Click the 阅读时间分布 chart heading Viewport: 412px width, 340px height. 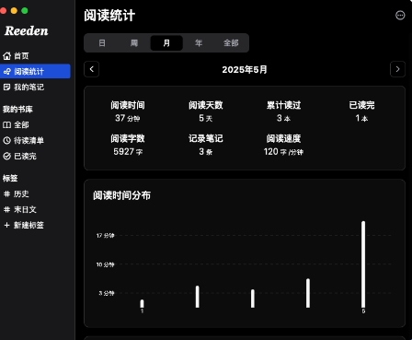(121, 195)
